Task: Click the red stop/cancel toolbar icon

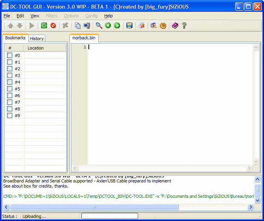Action: tap(53, 26)
